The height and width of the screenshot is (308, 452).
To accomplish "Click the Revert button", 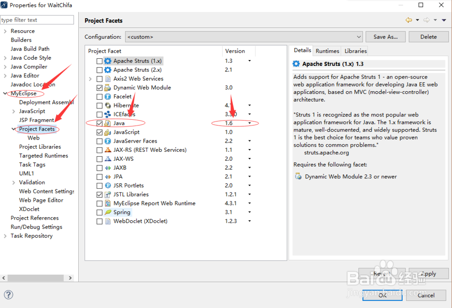I will tap(381, 273).
